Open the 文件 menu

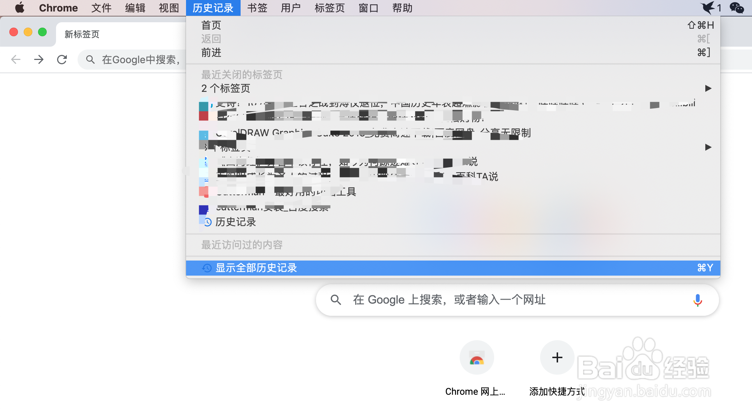[x=101, y=8]
